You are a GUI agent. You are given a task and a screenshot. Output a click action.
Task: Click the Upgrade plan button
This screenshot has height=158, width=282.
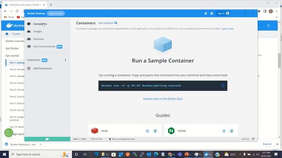[x=56, y=14]
